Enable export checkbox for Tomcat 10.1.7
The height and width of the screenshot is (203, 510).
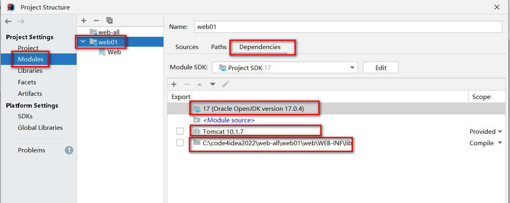[180, 131]
